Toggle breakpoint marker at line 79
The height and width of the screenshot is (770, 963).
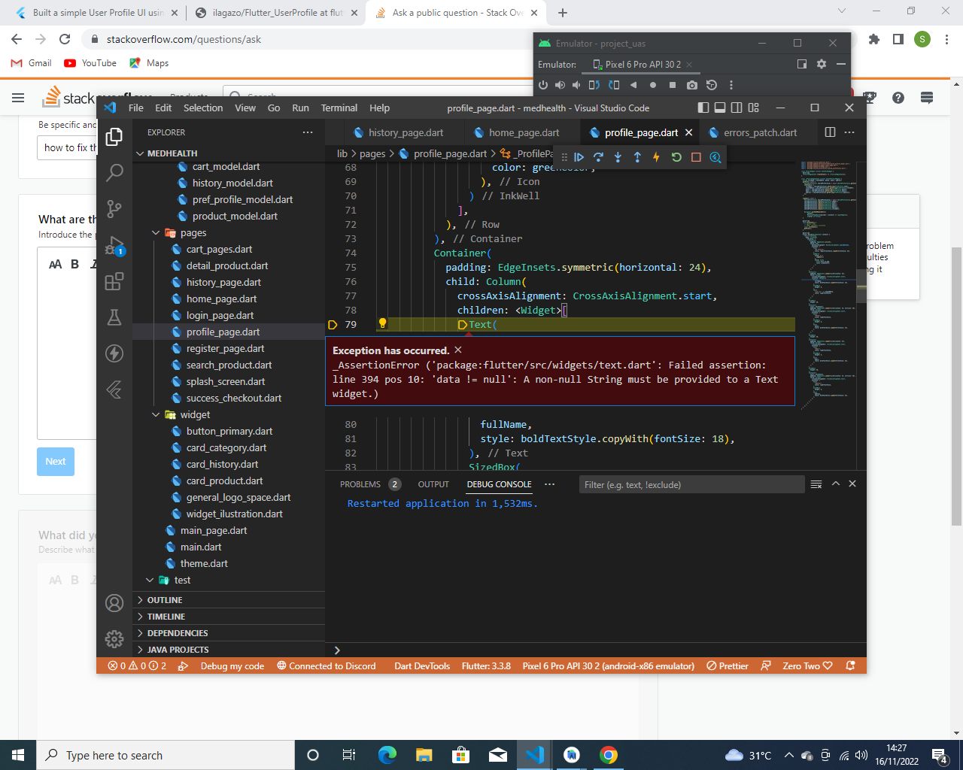click(x=333, y=325)
